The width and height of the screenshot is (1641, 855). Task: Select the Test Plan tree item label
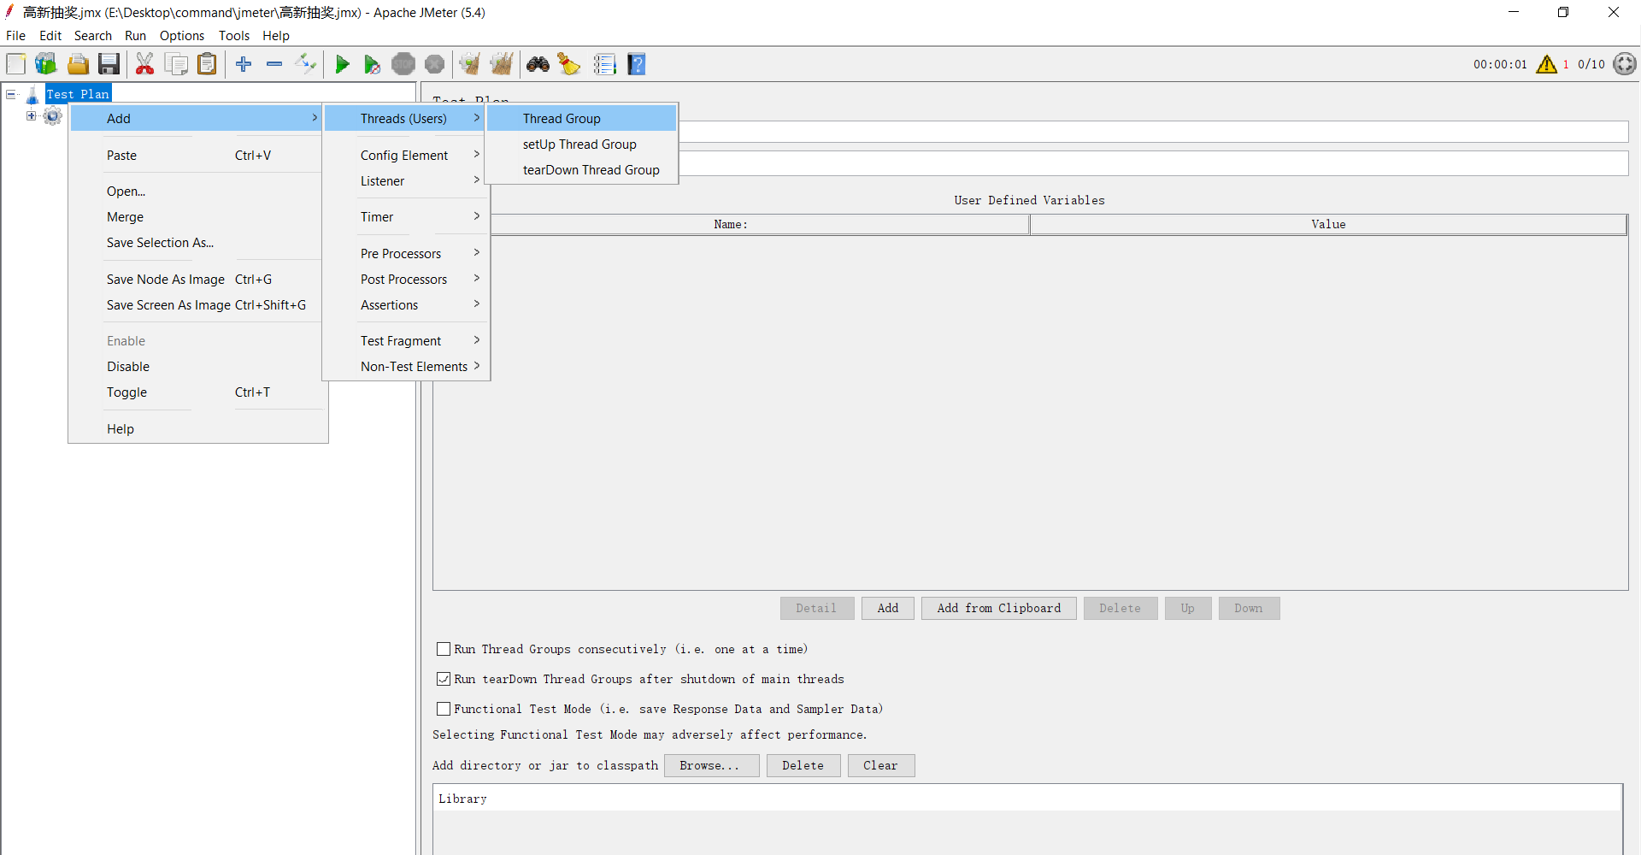click(x=79, y=94)
